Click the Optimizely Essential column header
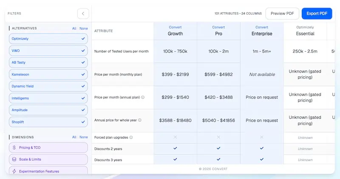 click(x=305, y=31)
